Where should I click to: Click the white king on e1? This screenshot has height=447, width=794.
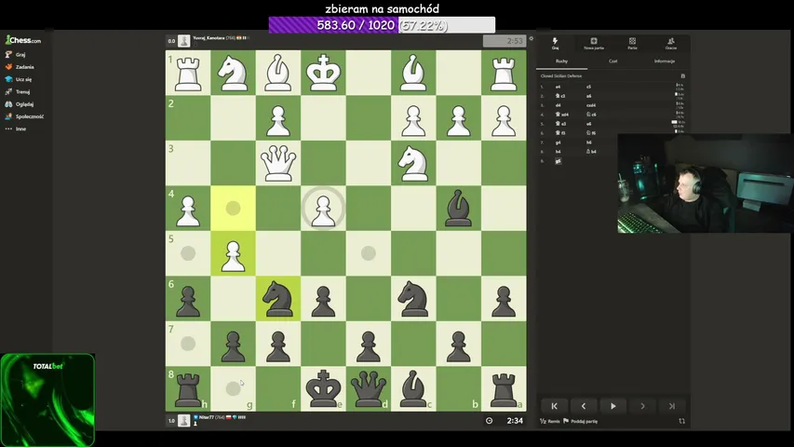coord(323,73)
